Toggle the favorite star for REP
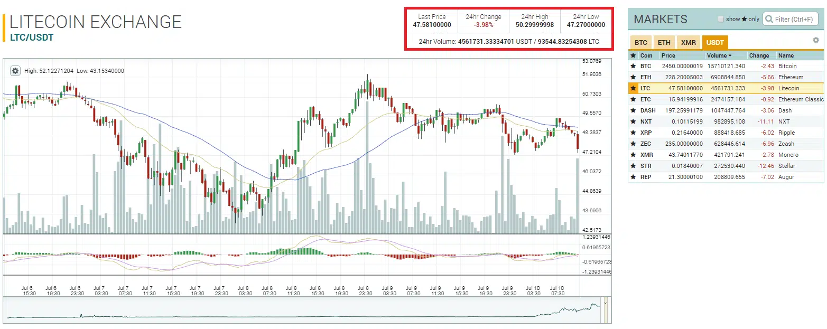 633,177
